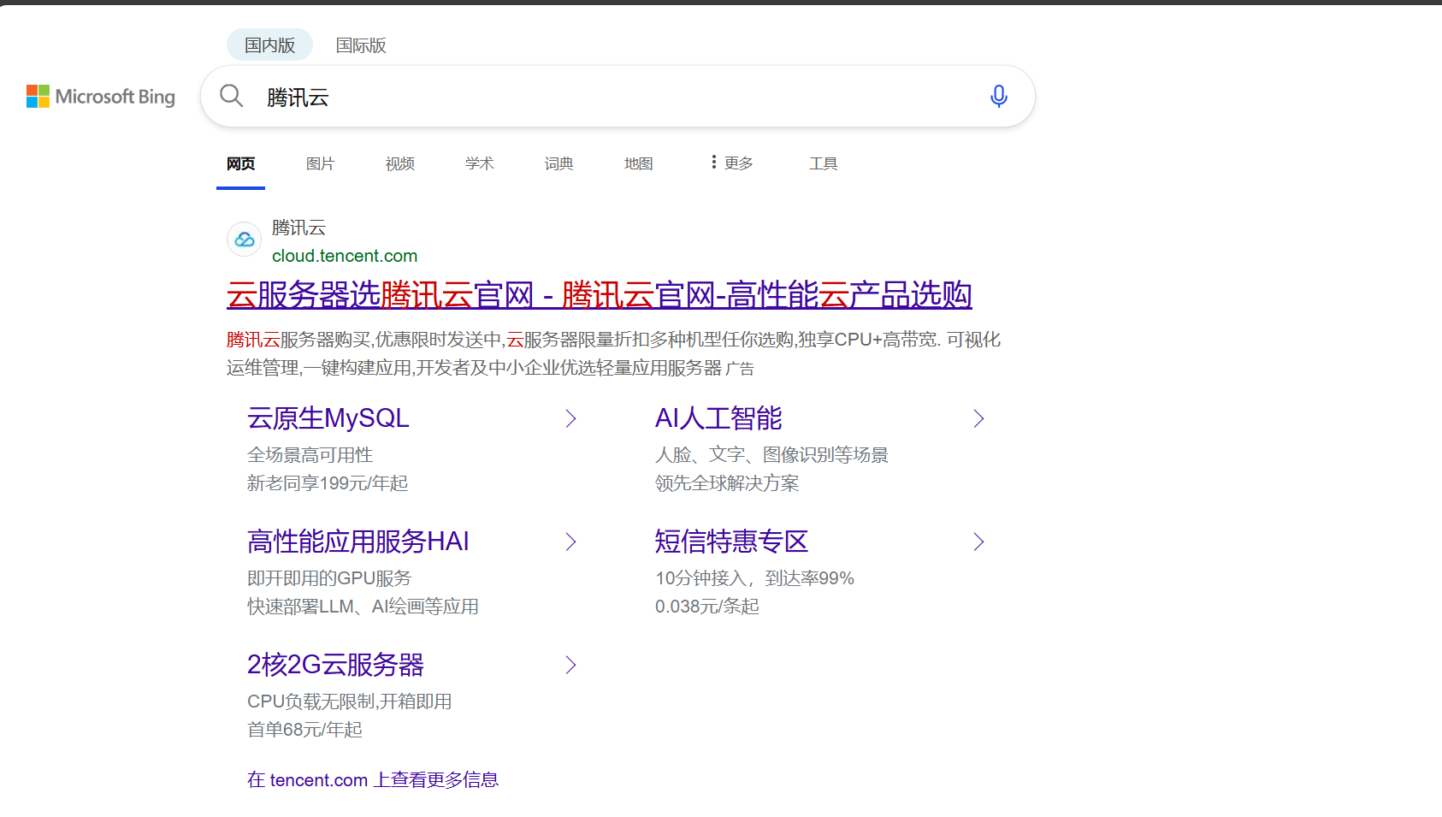This screenshot has height=817, width=1442.
Task: Click the search box containing 腾讯云
Action: point(618,97)
